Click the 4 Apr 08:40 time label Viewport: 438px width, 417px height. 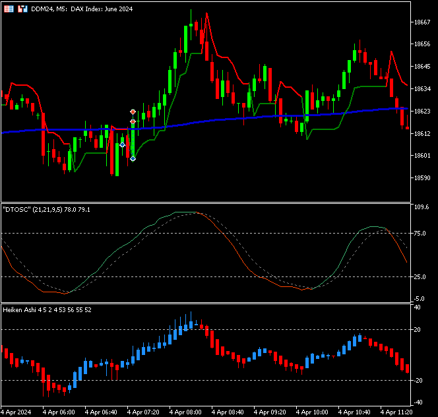coord(228,412)
